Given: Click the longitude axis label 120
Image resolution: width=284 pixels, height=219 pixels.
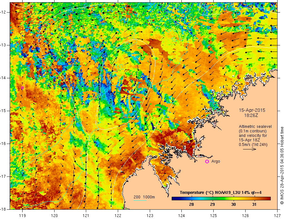Looking at the screenshot, I should [x=54, y=215].
